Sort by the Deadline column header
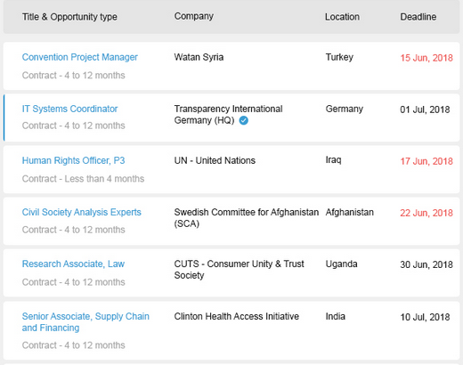This screenshot has width=463, height=365. 418,17
